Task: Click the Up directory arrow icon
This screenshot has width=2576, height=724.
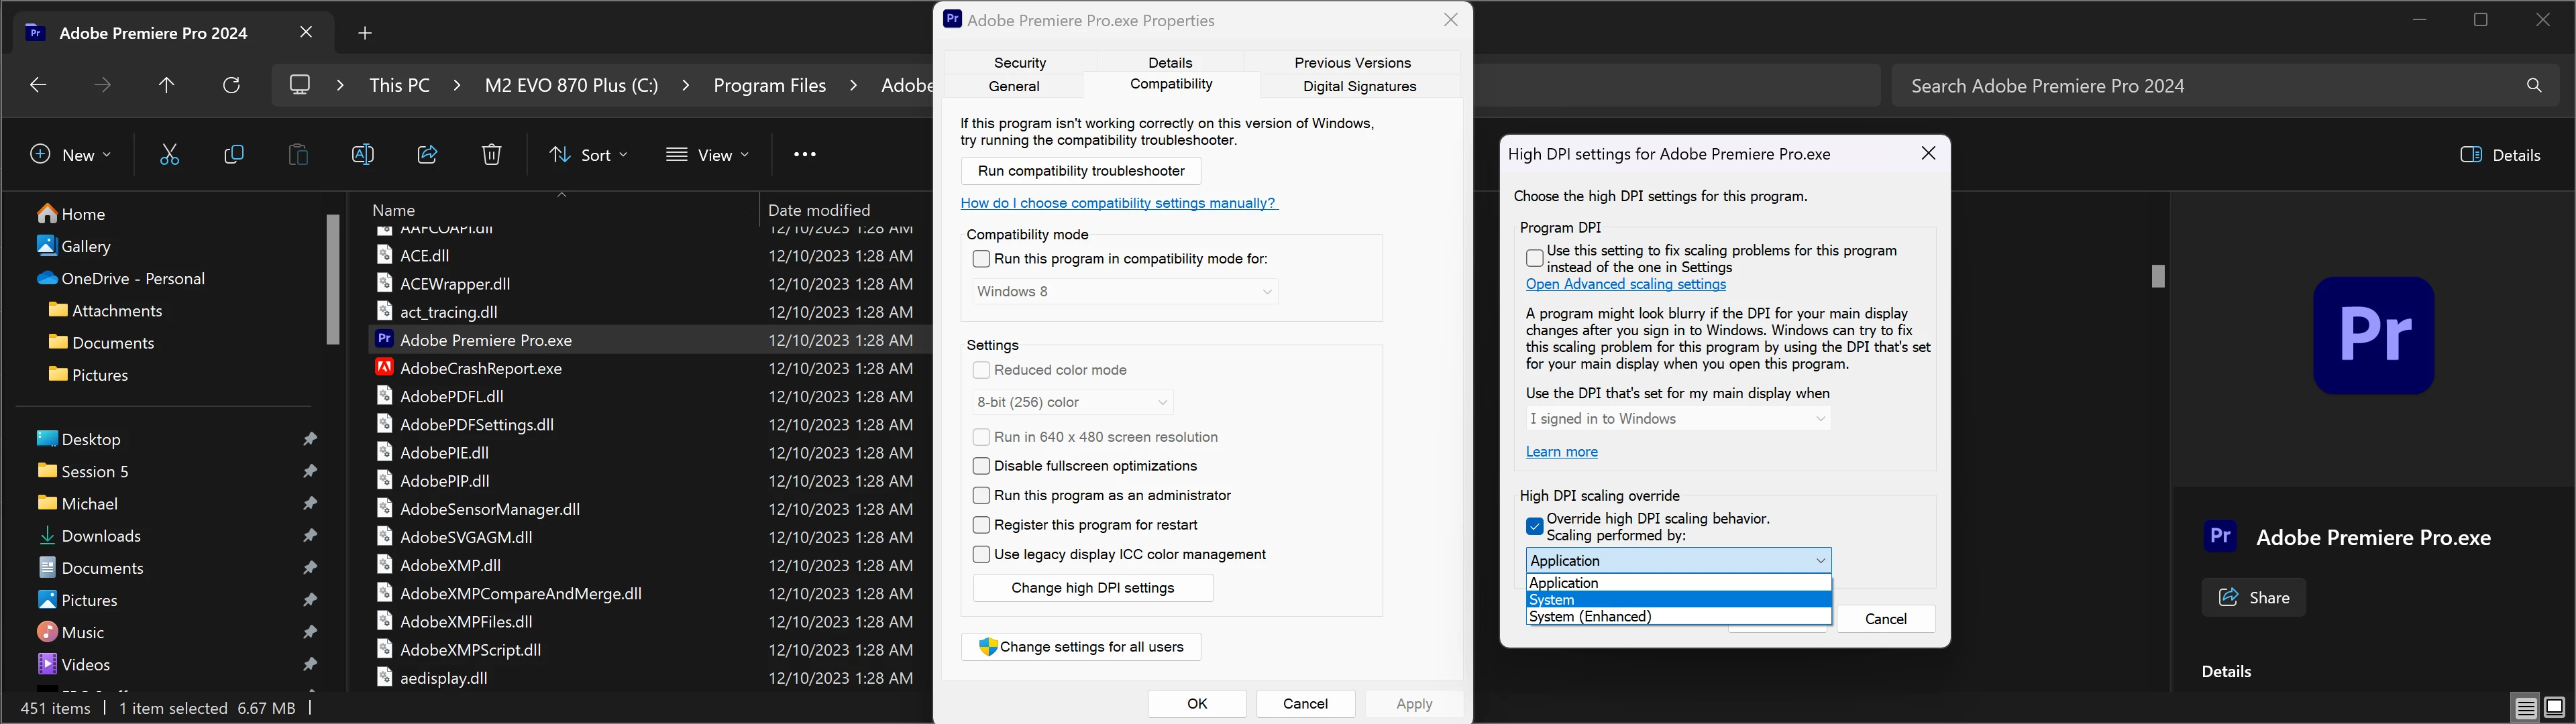Action: pos(167,85)
